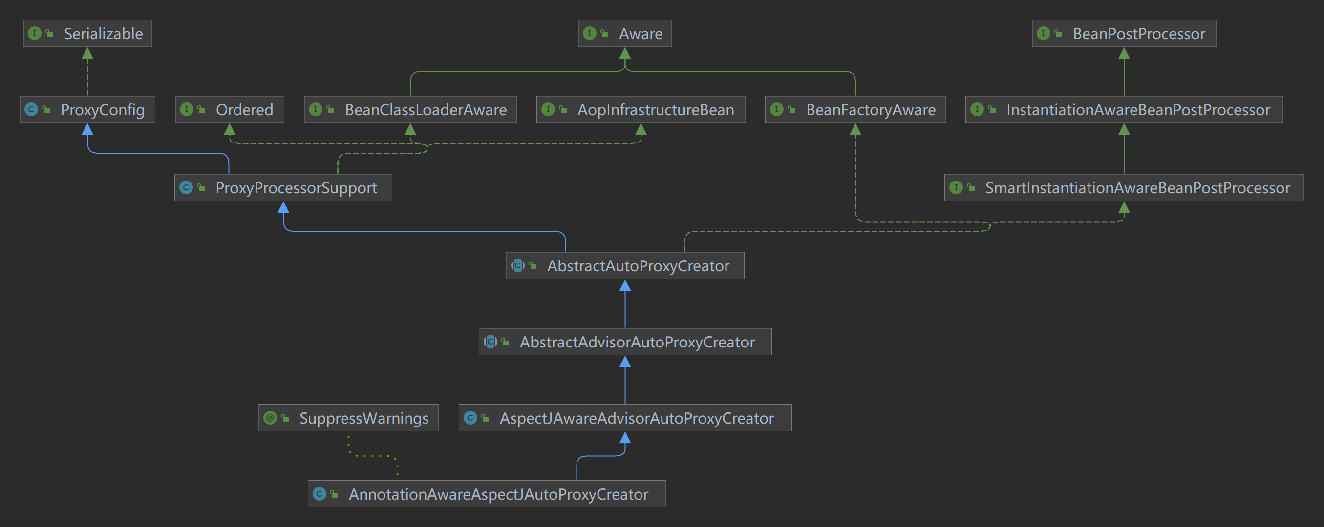
Task: Click the class icon on AspectJAwareAdvisorAutoProxyCreator
Action: pyautogui.click(x=470, y=418)
